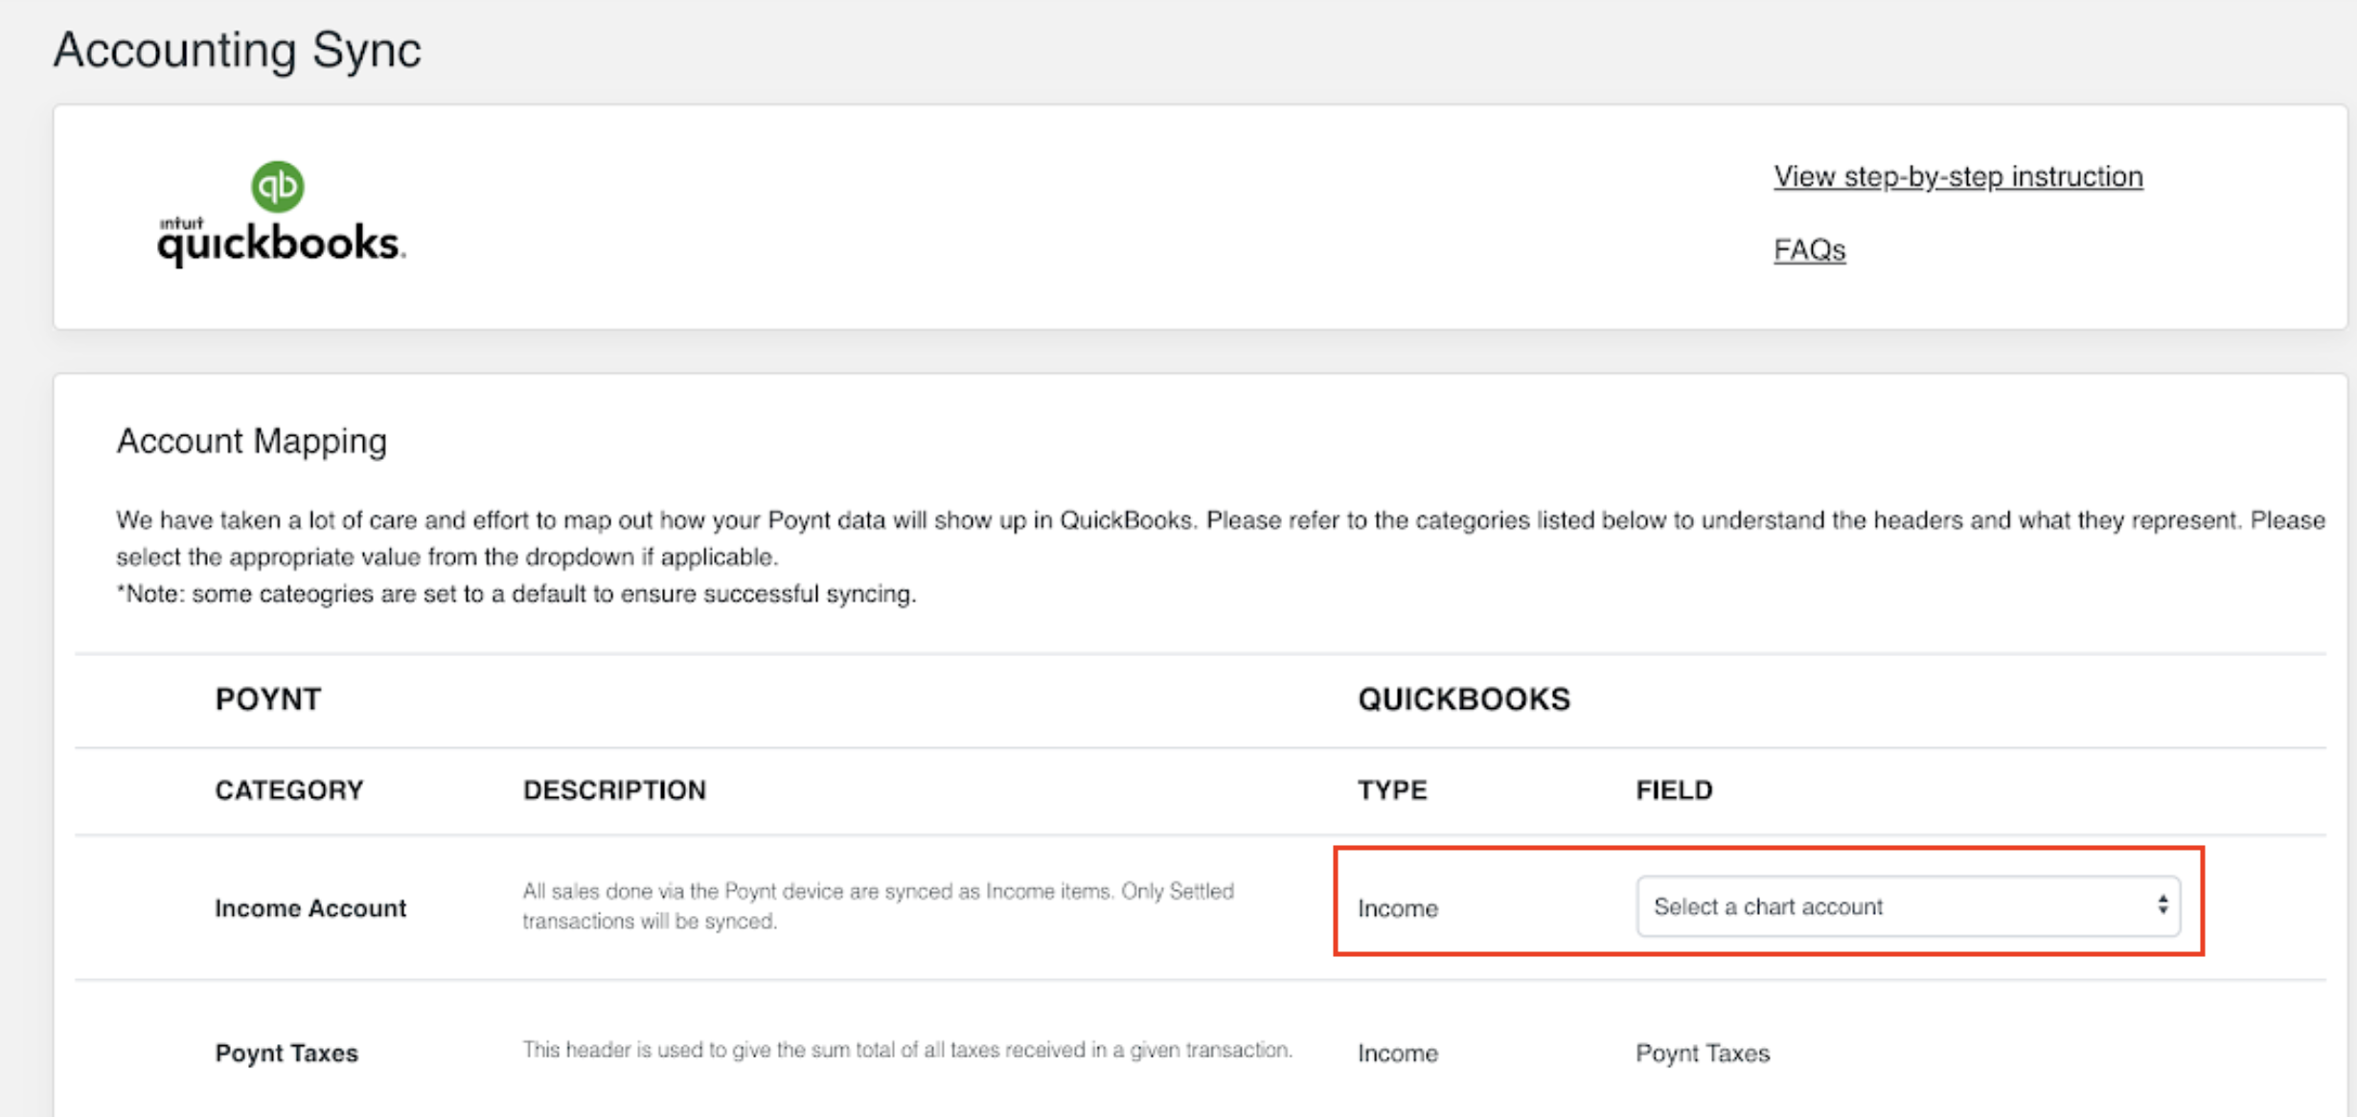This screenshot has width=2357, height=1117.
Task: Click the POYNT column group header
Action: pos(268,699)
